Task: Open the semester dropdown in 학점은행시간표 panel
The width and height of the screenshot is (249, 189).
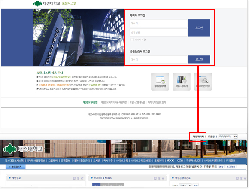Action: (185, 185)
